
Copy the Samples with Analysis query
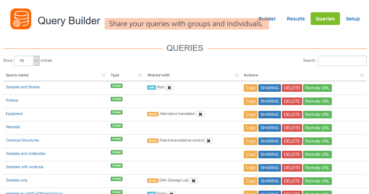coord(251,168)
